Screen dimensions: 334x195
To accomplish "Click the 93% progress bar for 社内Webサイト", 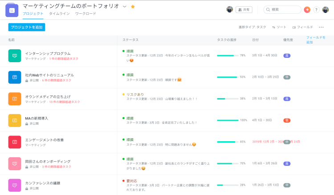I will [228, 77].
